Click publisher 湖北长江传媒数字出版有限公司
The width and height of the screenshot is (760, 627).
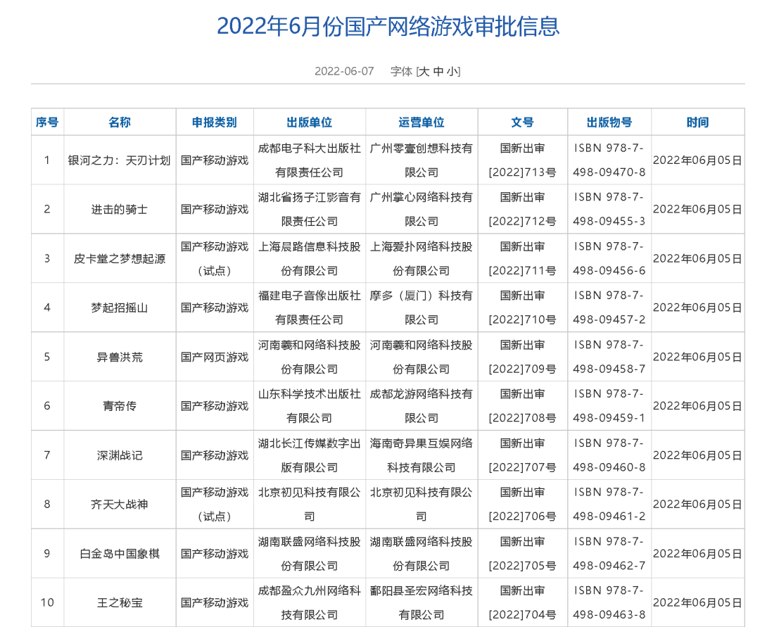pos(309,455)
